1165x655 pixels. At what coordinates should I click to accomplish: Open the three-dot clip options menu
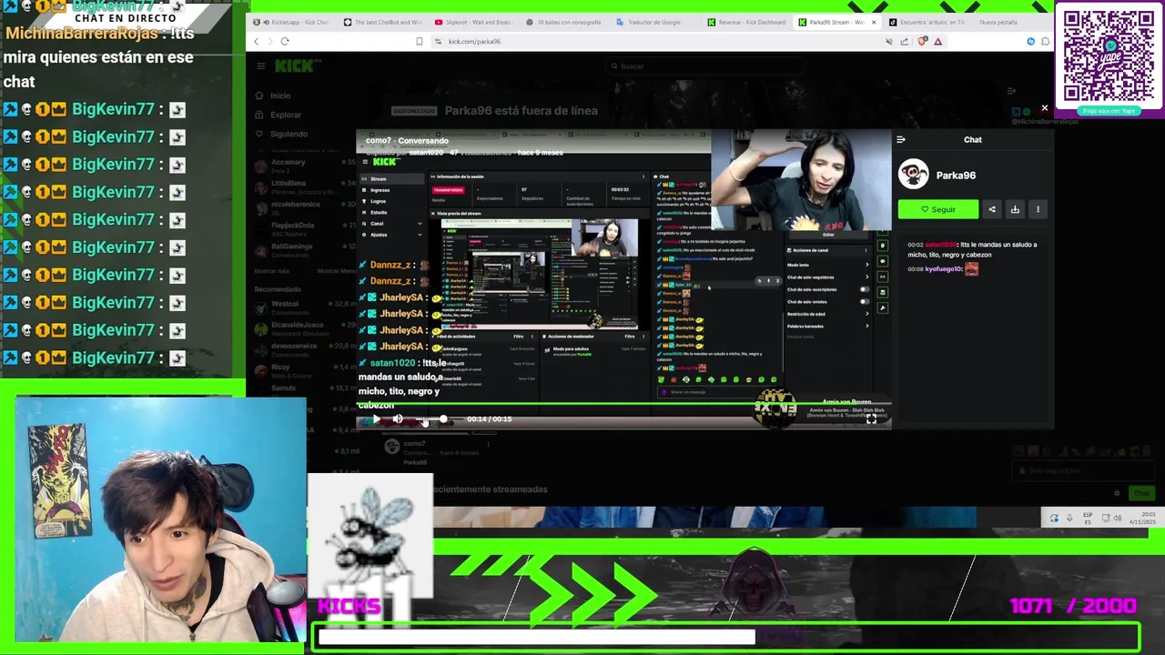click(1038, 209)
